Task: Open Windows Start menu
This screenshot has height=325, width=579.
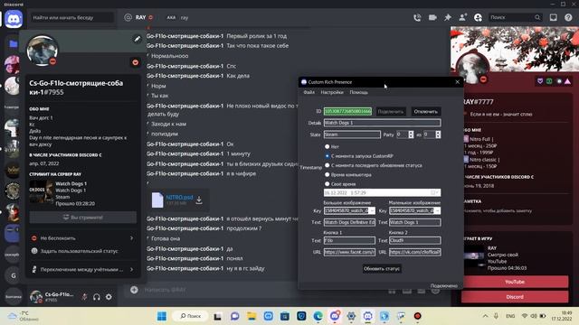Action: pos(162,316)
